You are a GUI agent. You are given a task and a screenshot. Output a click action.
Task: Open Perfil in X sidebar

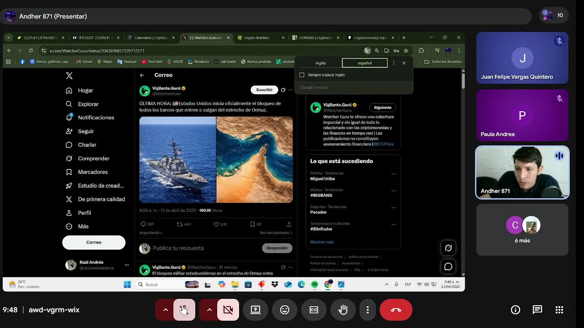[78, 213]
